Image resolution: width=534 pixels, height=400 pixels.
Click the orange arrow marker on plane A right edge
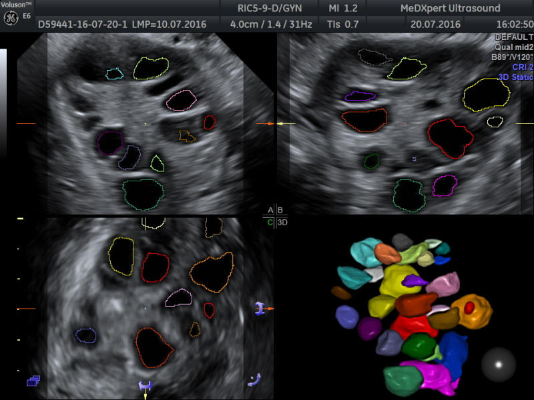coord(265,124)
